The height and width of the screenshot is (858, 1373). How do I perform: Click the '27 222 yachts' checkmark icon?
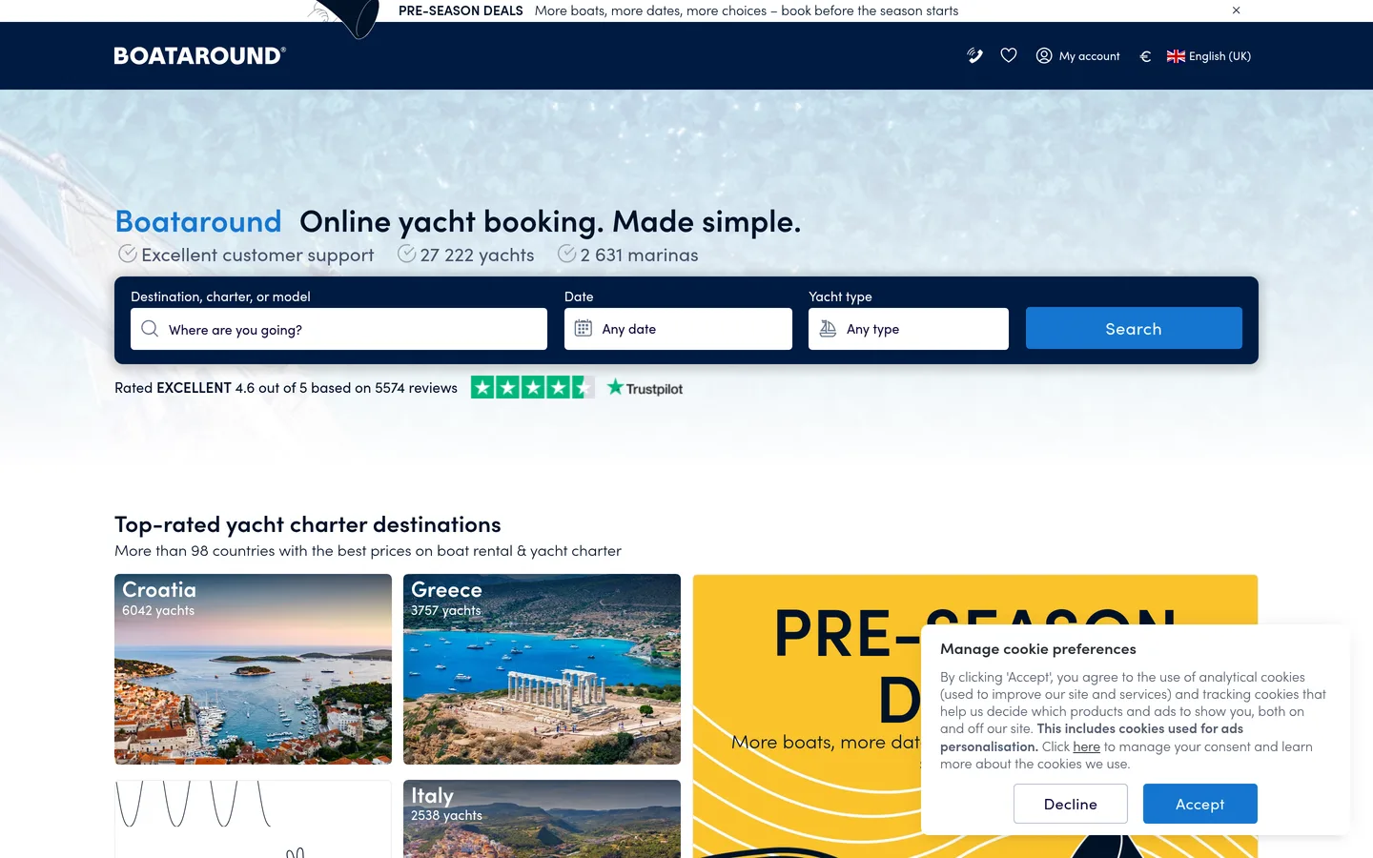click(406, 254)
